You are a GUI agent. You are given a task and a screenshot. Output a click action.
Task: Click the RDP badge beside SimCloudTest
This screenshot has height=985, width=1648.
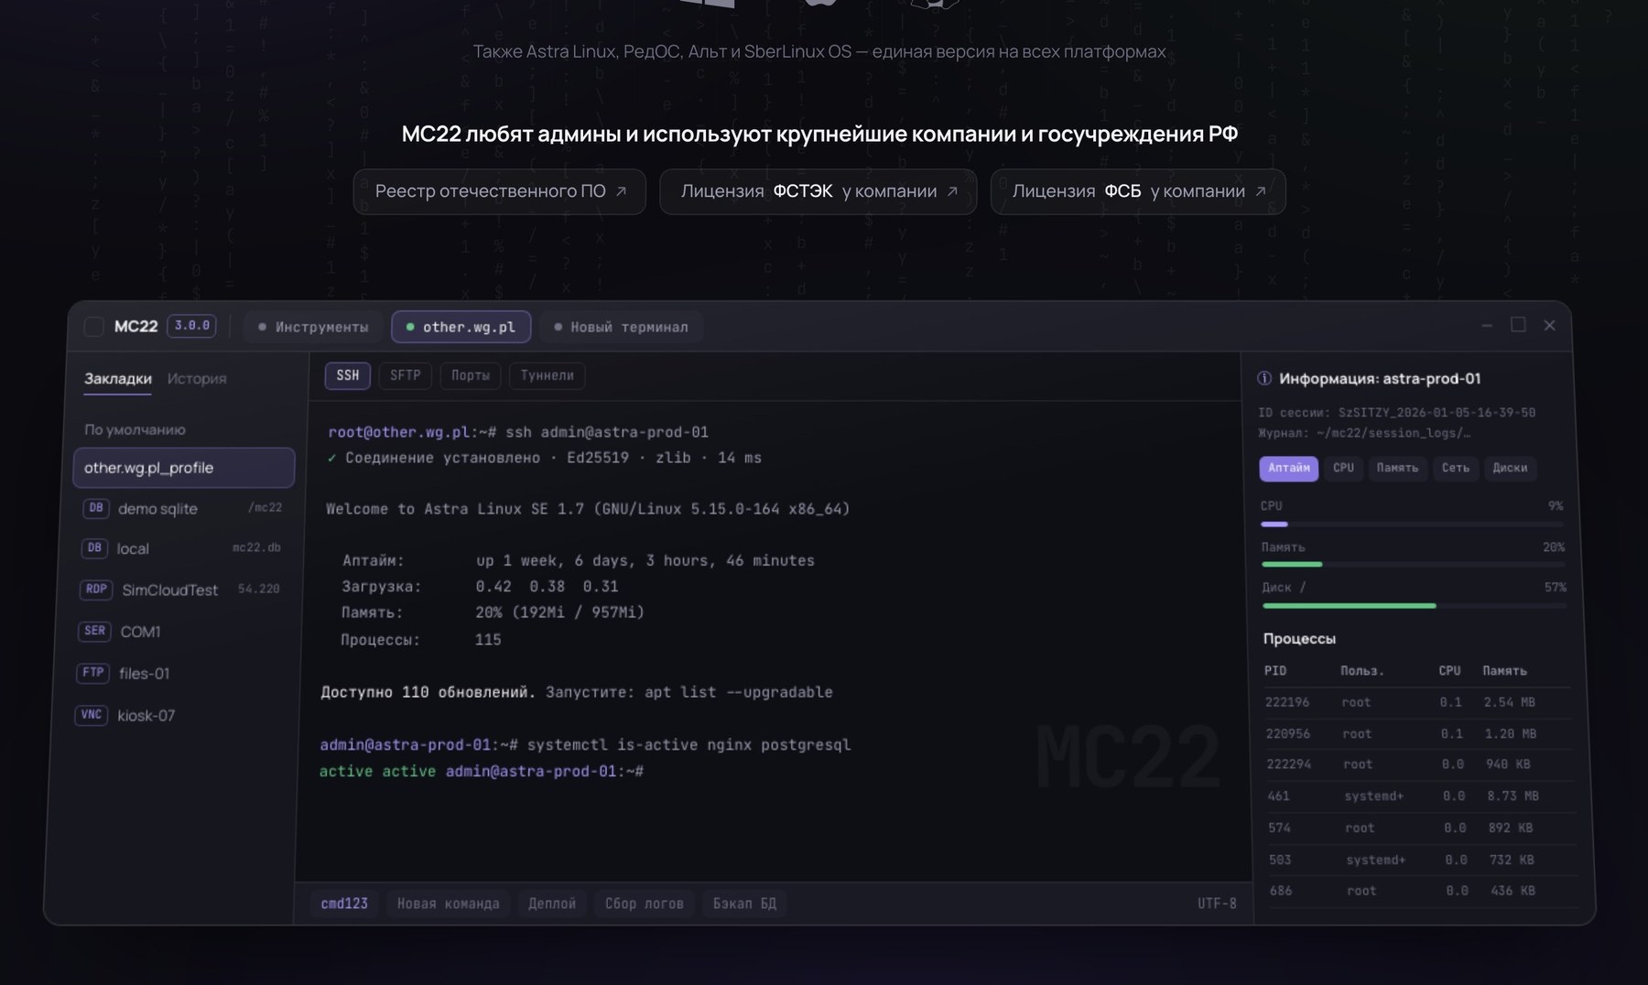tap(96, 590)
